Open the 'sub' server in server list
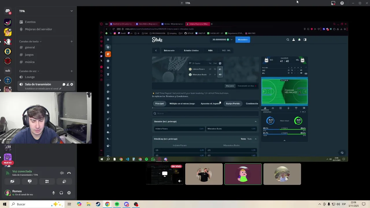This screenshot has width=370, height=208. [x=8, y=70]
